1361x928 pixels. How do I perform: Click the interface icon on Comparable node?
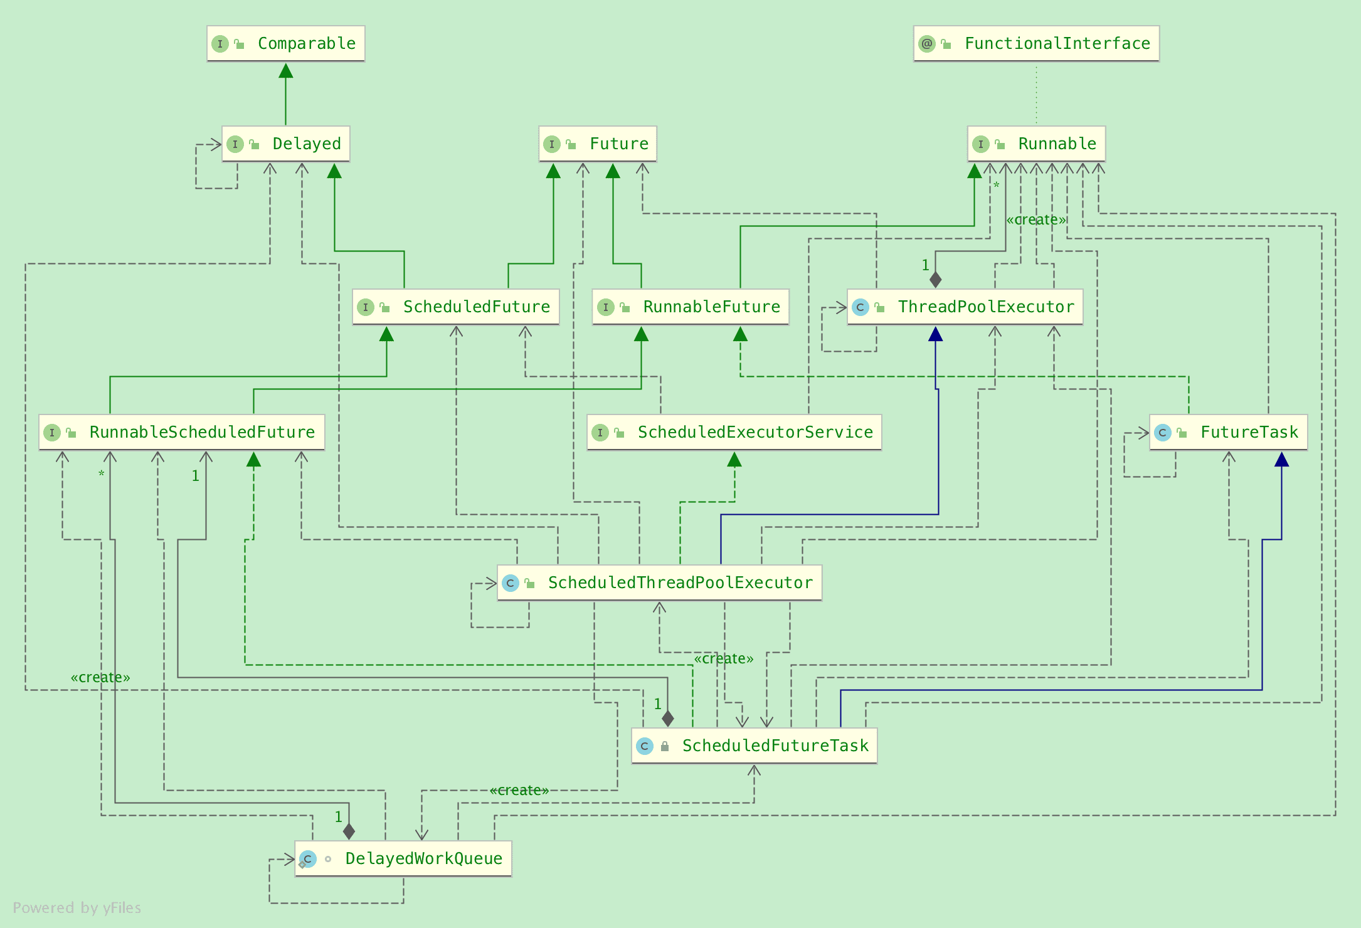pyautogui.click(x=220, y=44)
